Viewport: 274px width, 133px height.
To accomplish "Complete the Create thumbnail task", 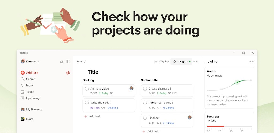I will point(145,89).
